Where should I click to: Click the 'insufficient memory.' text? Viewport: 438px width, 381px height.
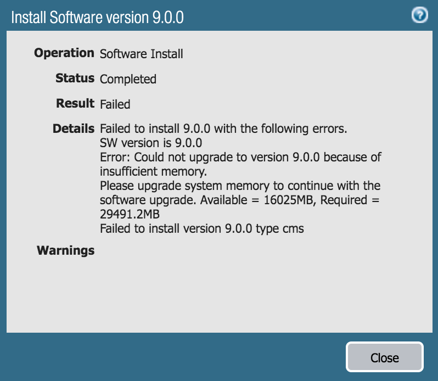coord(153,171)
